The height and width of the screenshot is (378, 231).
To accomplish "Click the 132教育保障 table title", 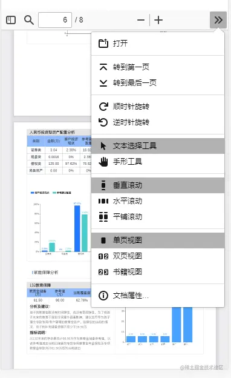I will pyautogui.click(x=40, y=285).
